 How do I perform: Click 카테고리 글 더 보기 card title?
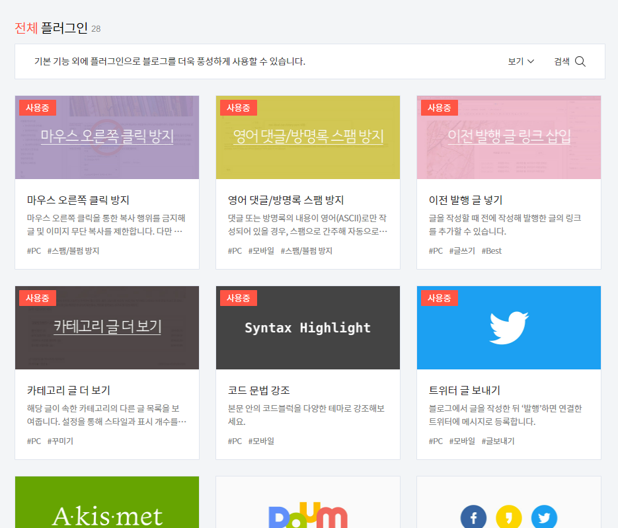coord(69,391)
